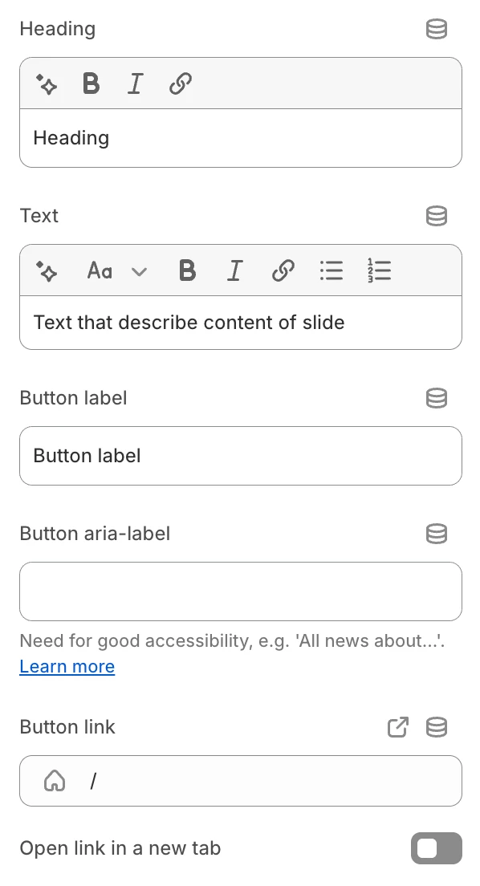Insert link from Heading toolbar
Image resolution: width=480 pixels, height=886 pixels.
click(x=180, y=83)
